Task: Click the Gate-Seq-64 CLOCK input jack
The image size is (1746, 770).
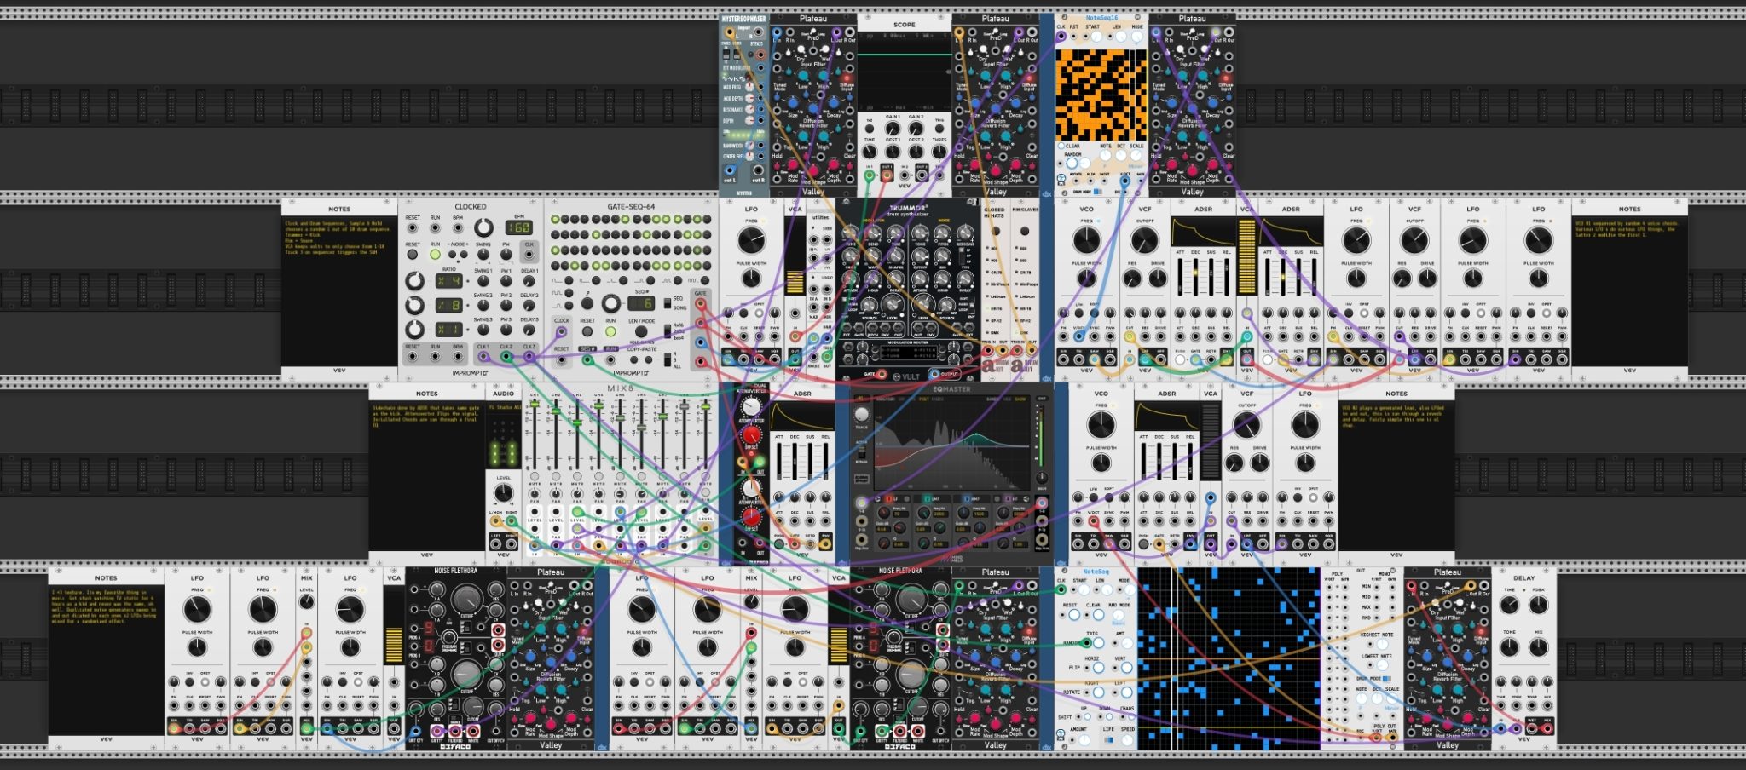Action: tap(561, 331)
